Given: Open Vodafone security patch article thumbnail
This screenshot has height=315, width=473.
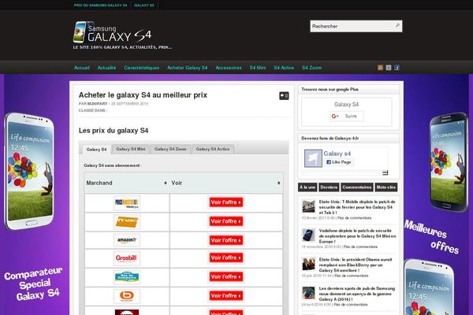Looking at the screenshot, I should [x=308, y=235].
